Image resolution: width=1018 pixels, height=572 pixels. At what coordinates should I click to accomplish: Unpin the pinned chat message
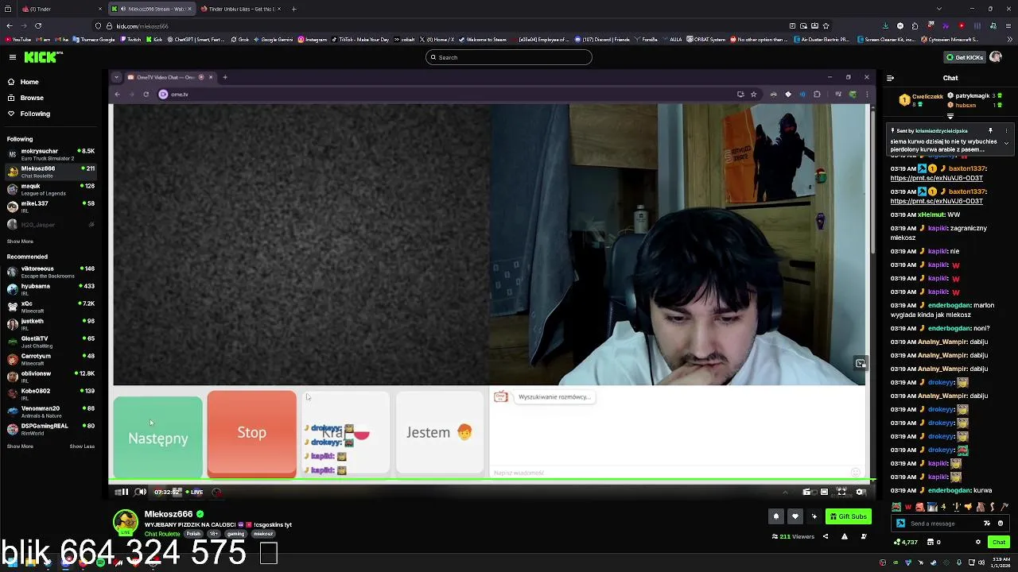click(x=990, y=130)
